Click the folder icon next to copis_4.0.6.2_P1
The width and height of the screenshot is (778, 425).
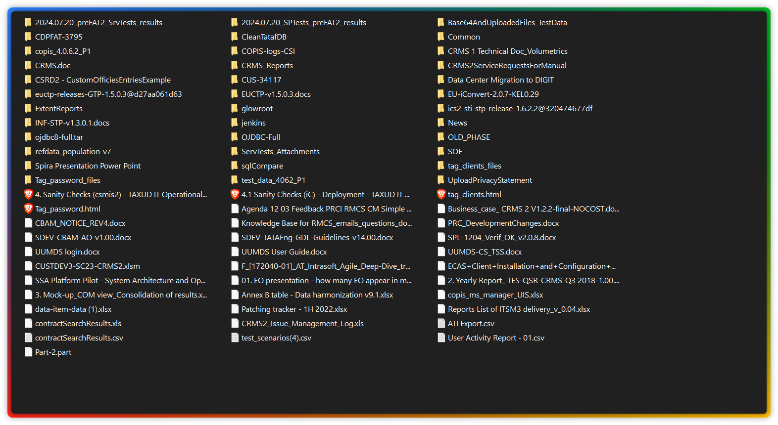click(28, 51)
